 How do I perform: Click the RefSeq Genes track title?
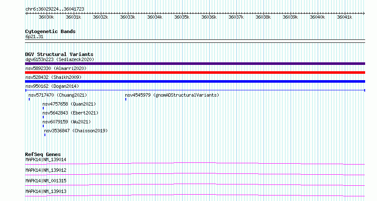point(43,154)
